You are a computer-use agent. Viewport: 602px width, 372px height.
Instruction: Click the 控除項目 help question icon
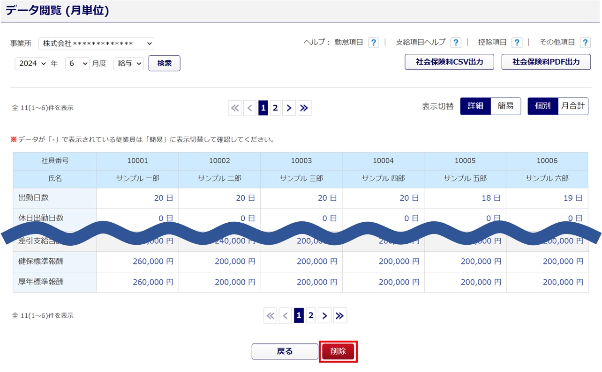coord(517,43)
